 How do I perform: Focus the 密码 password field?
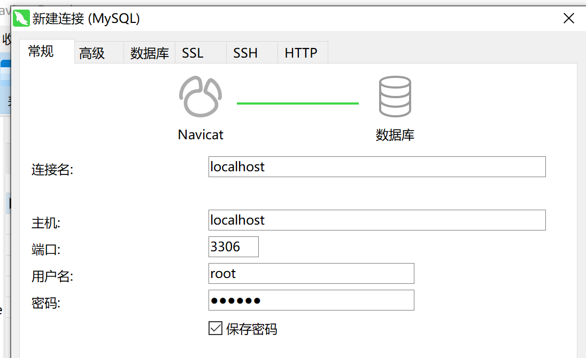[311, 300]
